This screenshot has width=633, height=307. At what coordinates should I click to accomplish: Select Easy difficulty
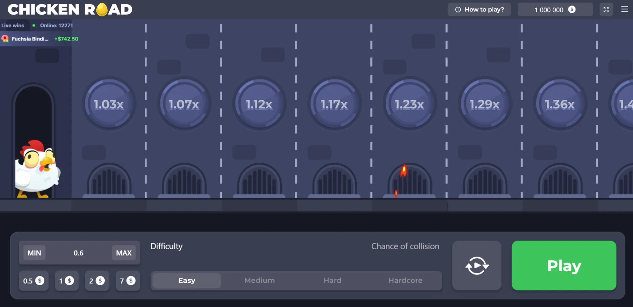pyautogui.click(x=187, y=281)
